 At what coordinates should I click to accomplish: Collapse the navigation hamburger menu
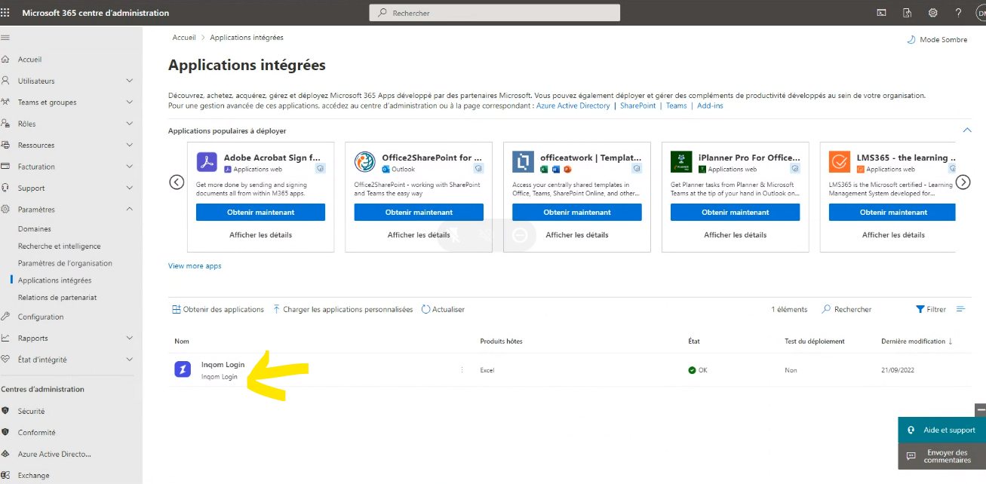[x=5, y=38]
